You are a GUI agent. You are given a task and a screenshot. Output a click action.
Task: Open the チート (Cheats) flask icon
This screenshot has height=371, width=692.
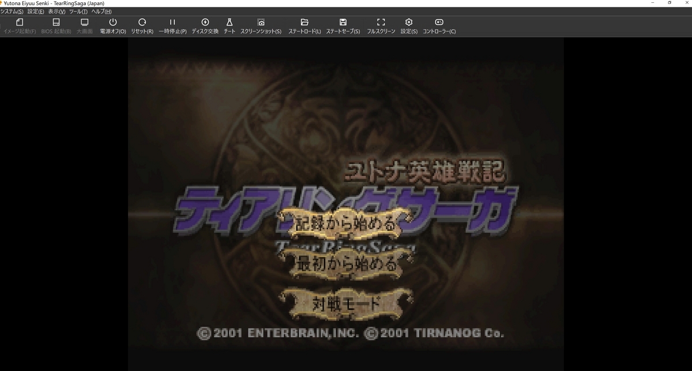pyautogui.click(x=229, y=22)
